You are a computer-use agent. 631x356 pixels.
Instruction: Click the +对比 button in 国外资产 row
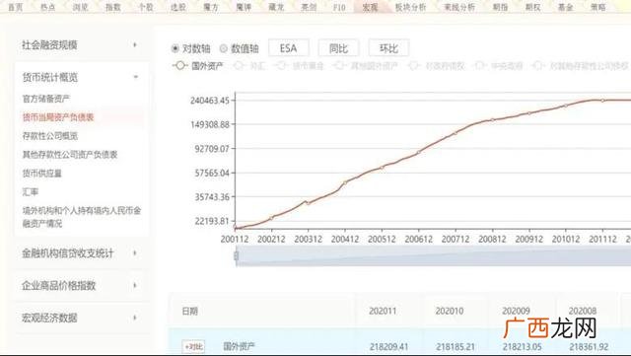193,346
